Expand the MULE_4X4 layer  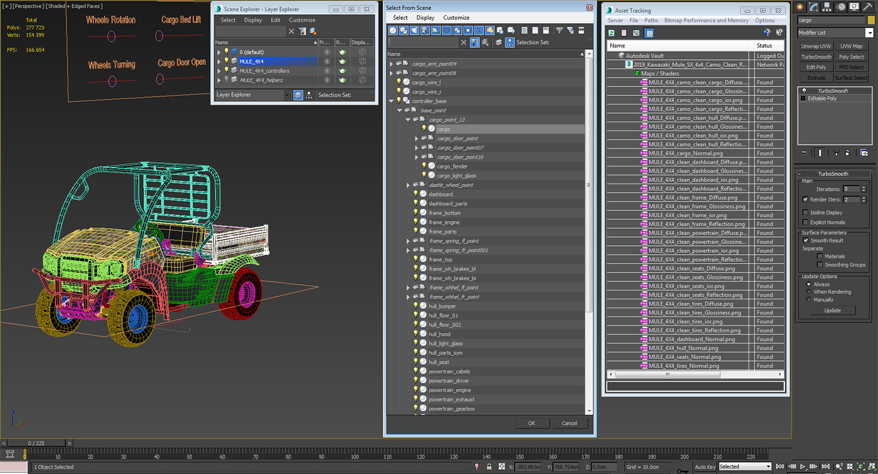click(219, 61)
